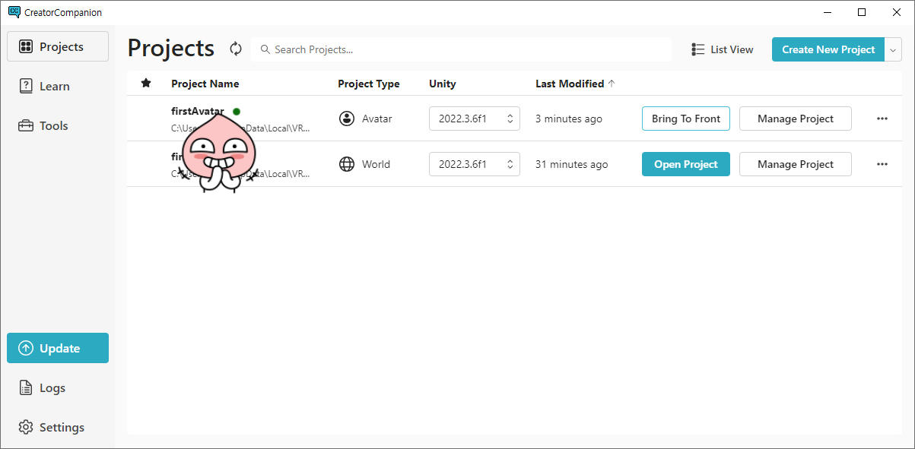Open Unity version dropdown for World project
The height and width of the screenshot is (449, 915).
475,164
